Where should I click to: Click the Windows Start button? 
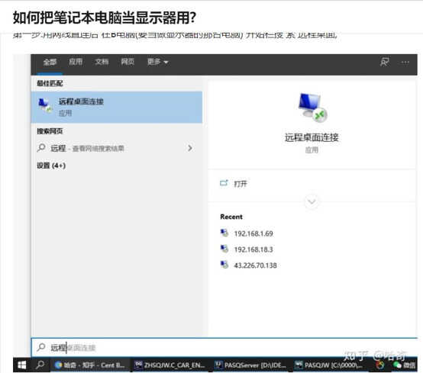[x=22, y=365]
